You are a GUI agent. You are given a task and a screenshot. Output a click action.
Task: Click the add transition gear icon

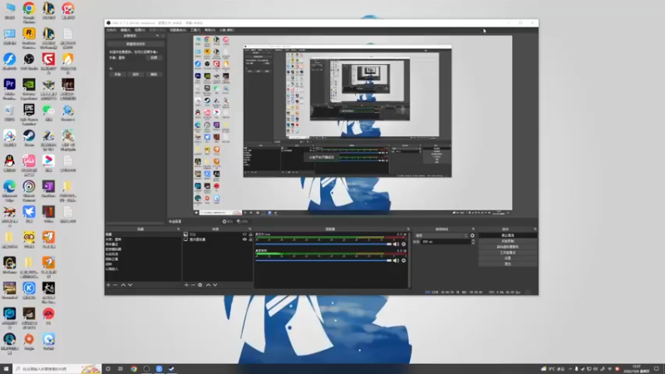pyautogui.click(x=472, y=236)
